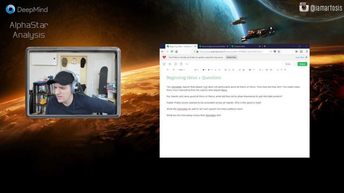Viewport: 344px width, 193px height.
Task: Insert a numbered list
Action: (x=233, y=70)
